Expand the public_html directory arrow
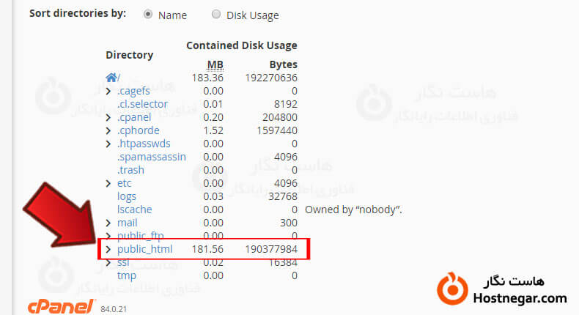Image resolution: width=579 pixels, height=315 pixels. (108, 249)
